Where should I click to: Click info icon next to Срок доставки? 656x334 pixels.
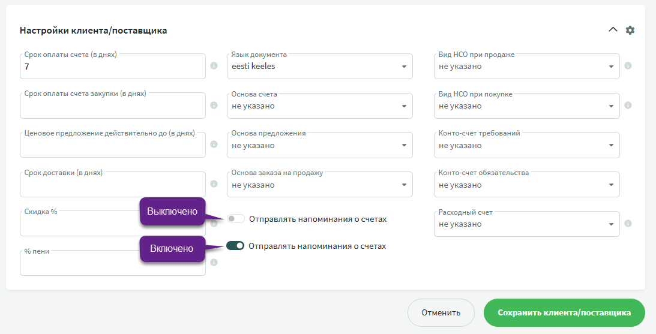click(x=214, y=184)
